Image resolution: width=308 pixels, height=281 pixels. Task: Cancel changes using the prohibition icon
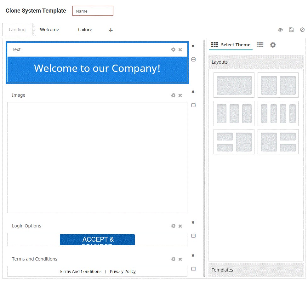point(302,29)
